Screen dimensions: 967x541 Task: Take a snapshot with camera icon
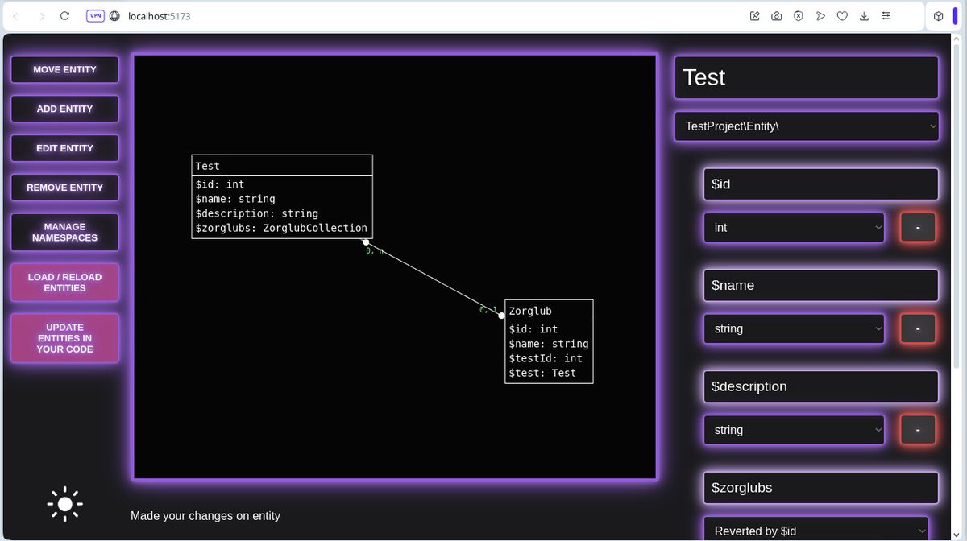(777, 16)
